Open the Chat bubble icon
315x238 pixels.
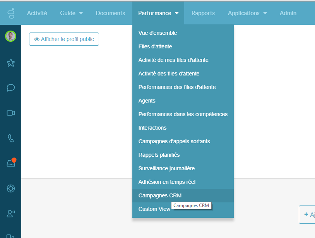pyautogui.click(x=10, y=88)
